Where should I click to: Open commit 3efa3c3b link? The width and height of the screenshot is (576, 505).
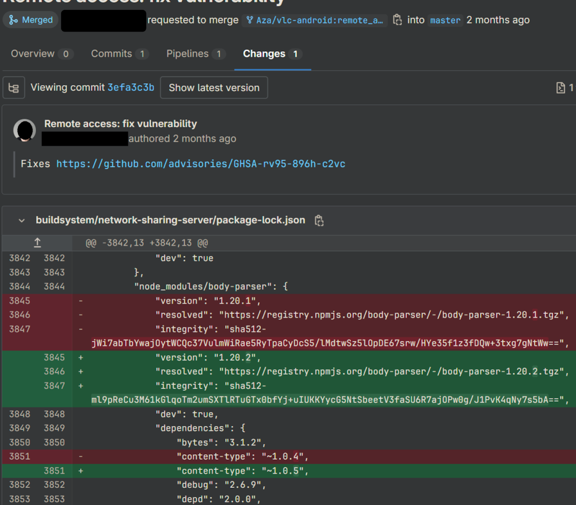pyautogui.click(x=130, y=88)
